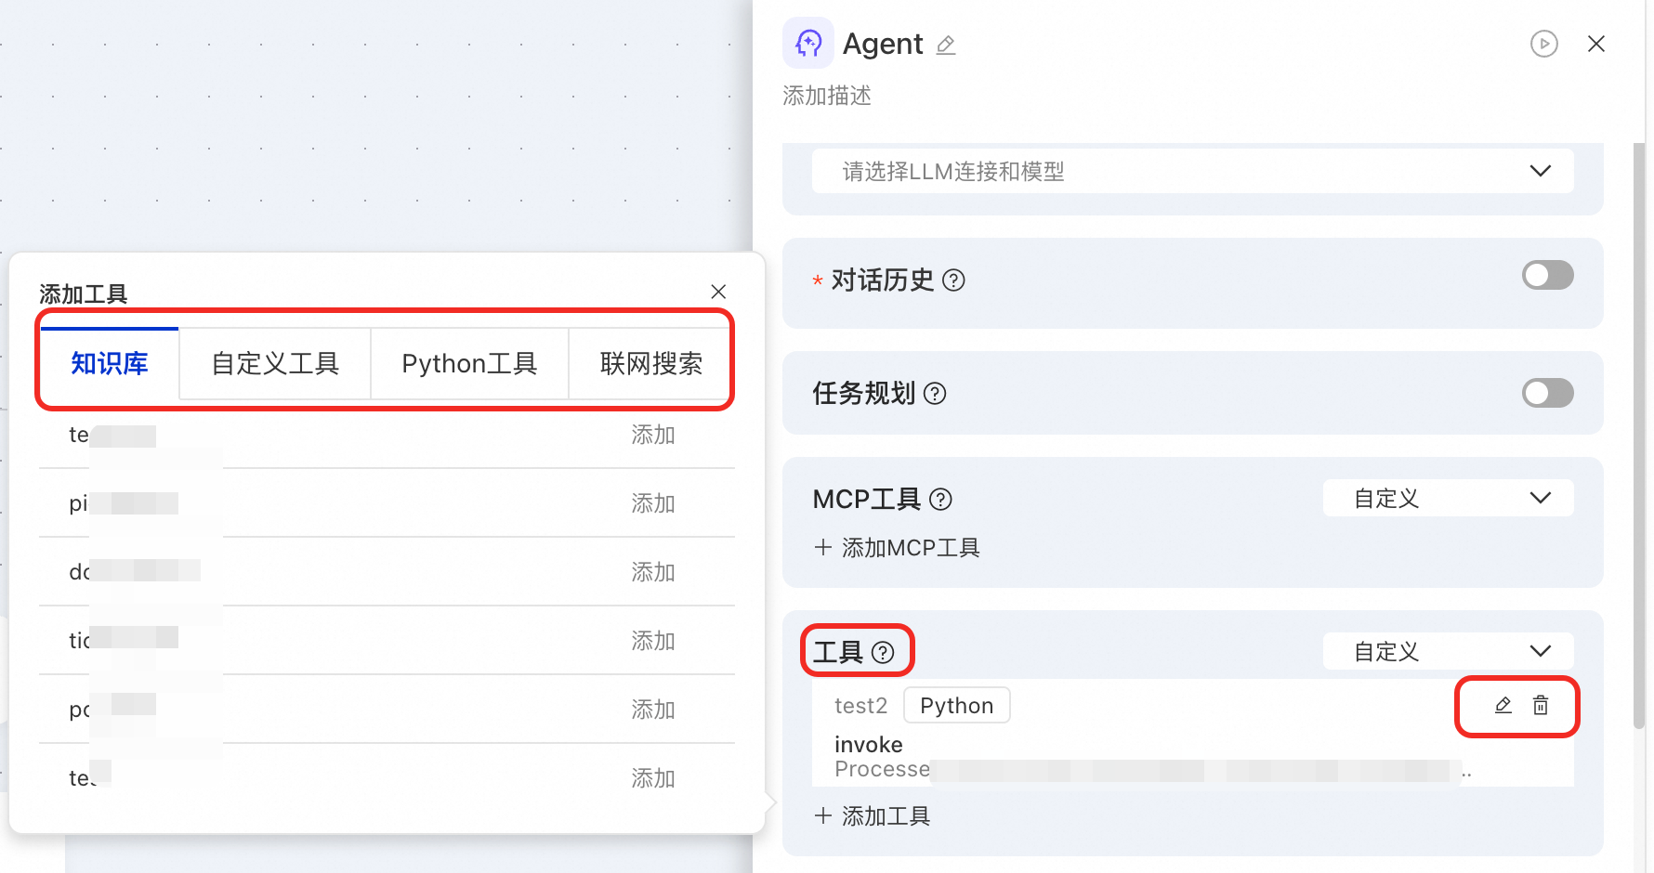Switch to the Python工具 tab
Screen dimensions: 1654x873
point(469,364)
